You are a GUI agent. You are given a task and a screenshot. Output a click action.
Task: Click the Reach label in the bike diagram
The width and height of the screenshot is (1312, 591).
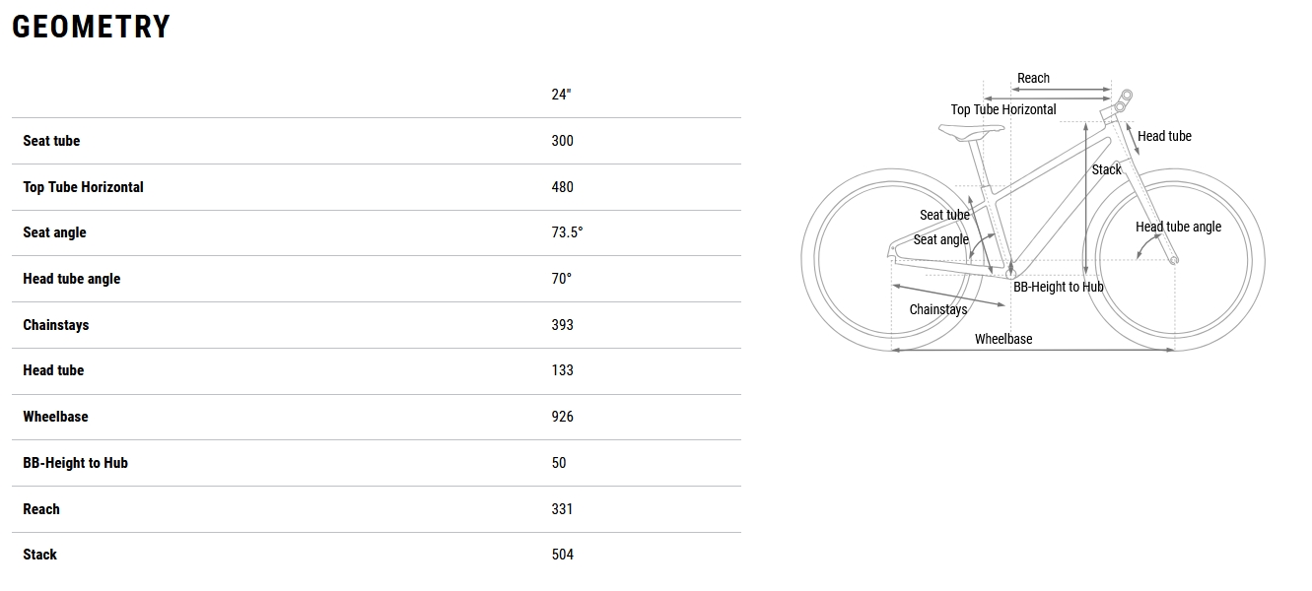coord(1033,79)
